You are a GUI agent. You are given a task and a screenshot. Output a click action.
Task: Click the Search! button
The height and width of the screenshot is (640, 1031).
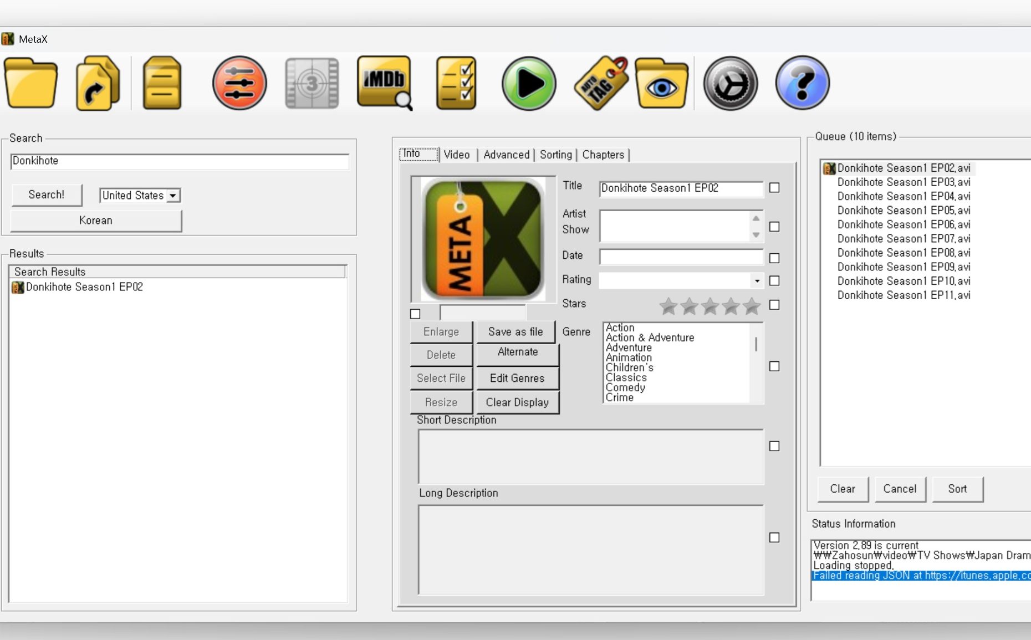47,195
